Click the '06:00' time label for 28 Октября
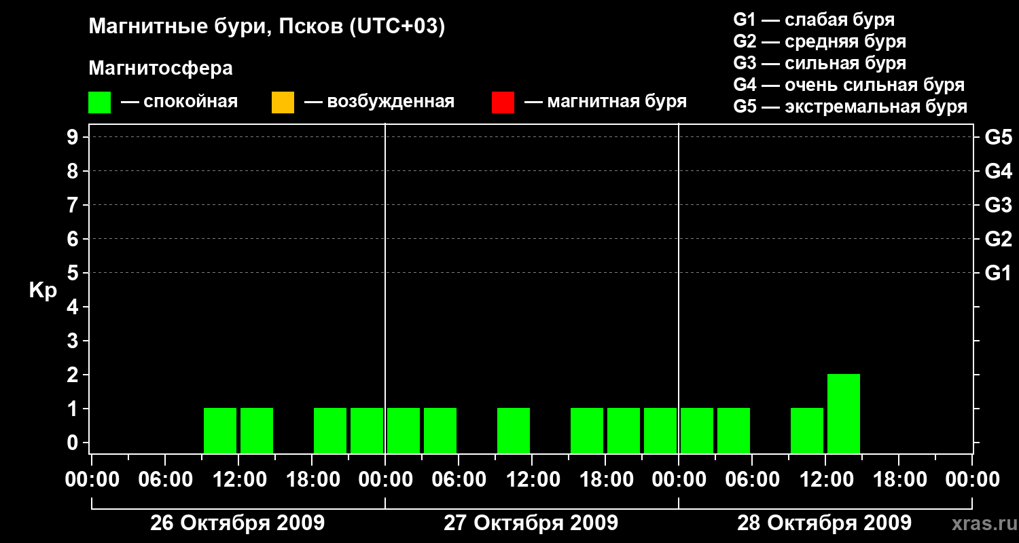The width and height of the screenshot is (1019, 543). [752, 479]
